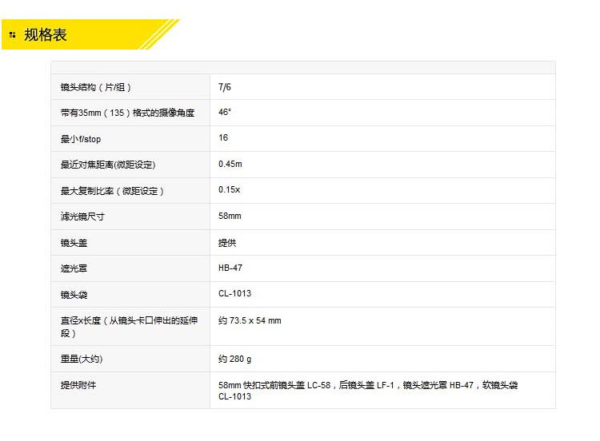
Task: Click the 46° angle value
Action: point(225,113)
